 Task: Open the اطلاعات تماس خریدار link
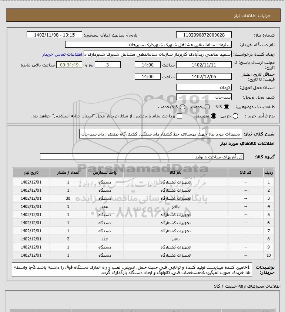tap(62, 54)
